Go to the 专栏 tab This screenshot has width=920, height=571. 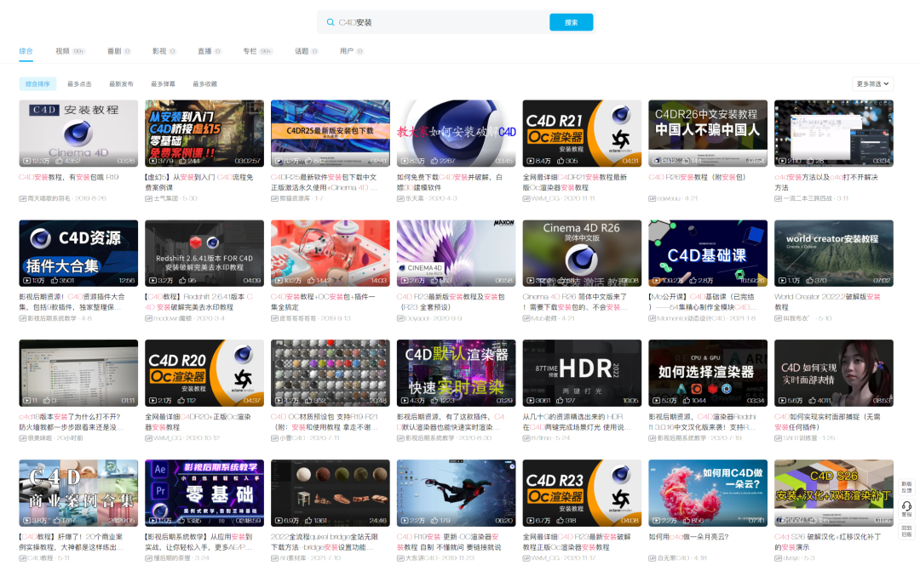click(258, 51)
